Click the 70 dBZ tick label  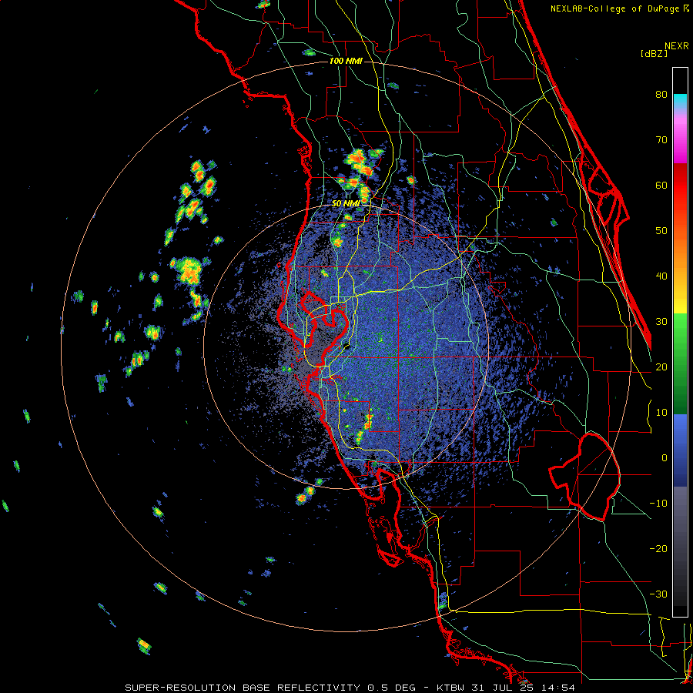661,139
